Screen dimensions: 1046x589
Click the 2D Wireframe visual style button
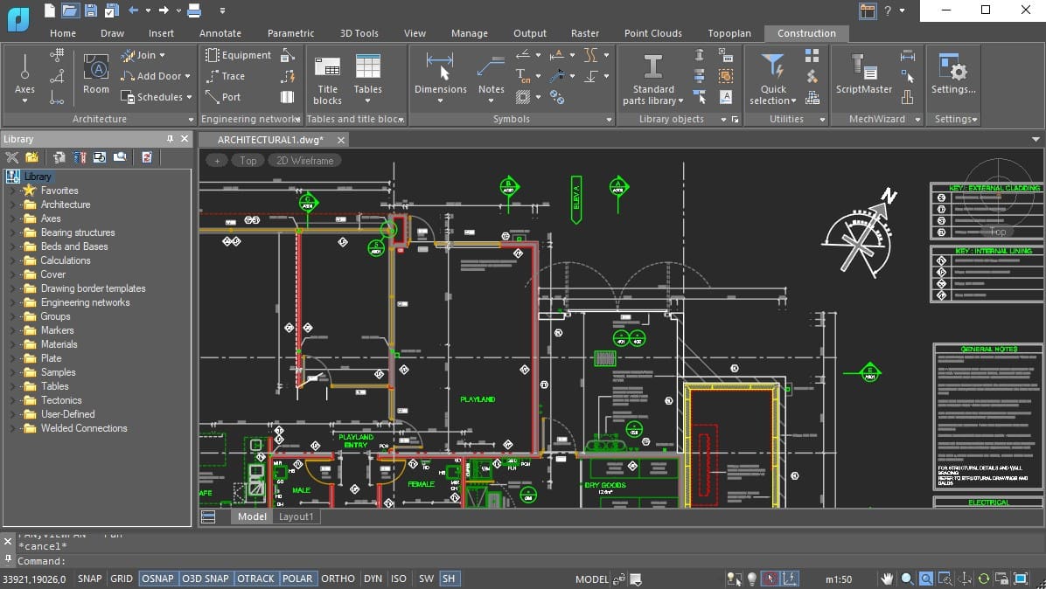click(304, 160)
